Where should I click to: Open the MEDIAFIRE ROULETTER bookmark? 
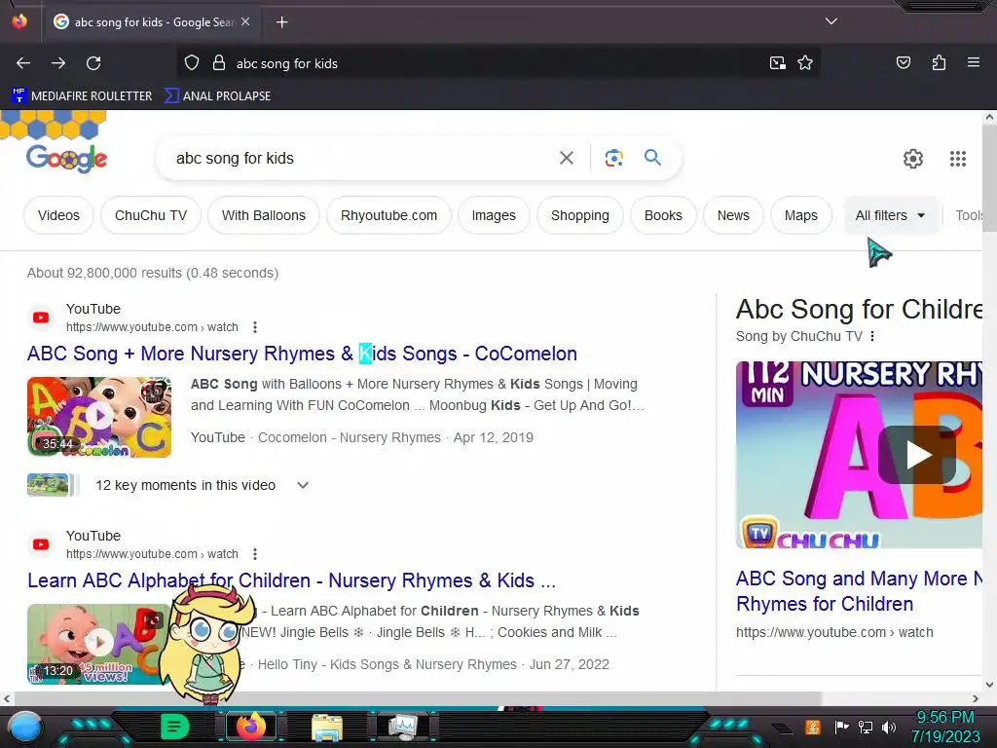coord(82,96)
